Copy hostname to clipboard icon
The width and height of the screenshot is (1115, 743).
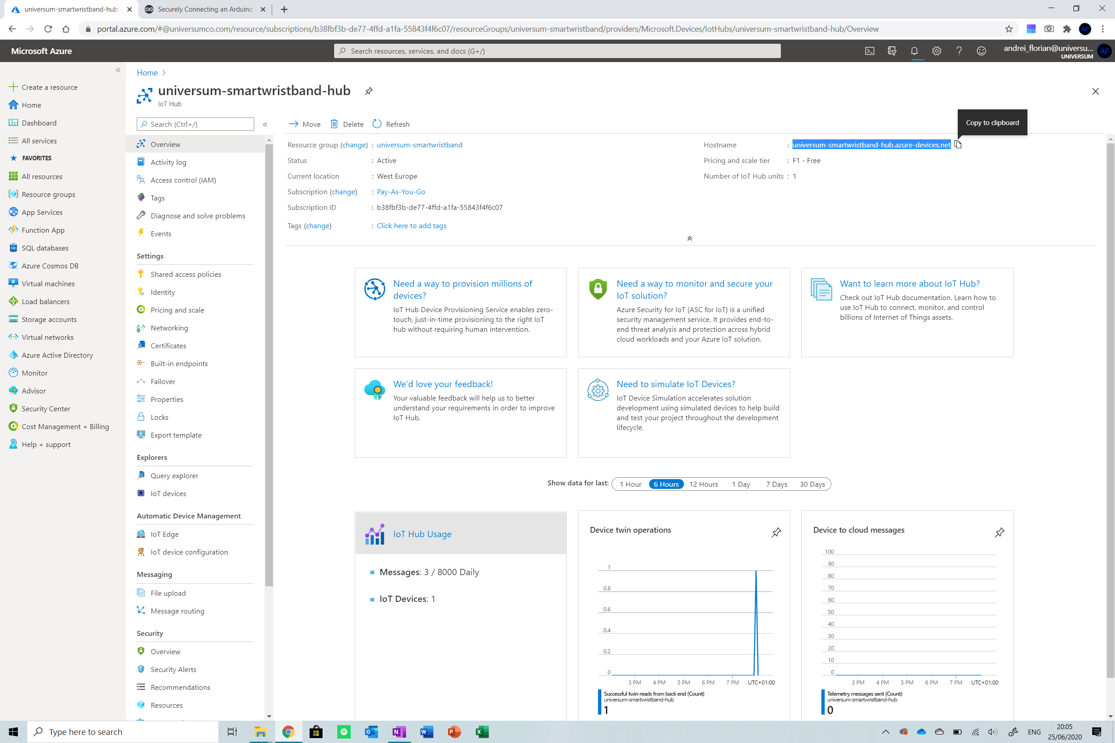(x=958, y=145)
